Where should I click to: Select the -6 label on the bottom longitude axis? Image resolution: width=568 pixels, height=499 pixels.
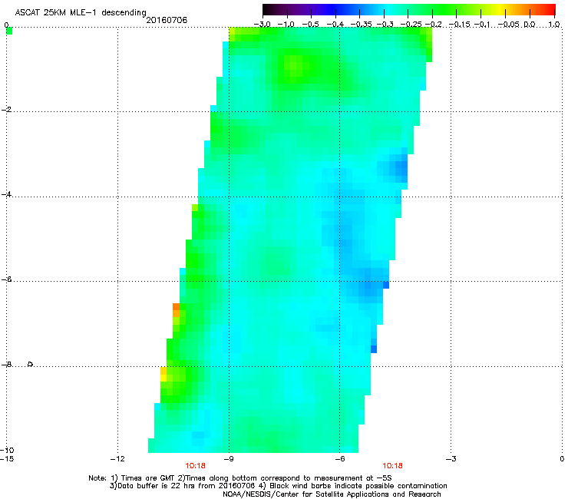tap(339, 459)
